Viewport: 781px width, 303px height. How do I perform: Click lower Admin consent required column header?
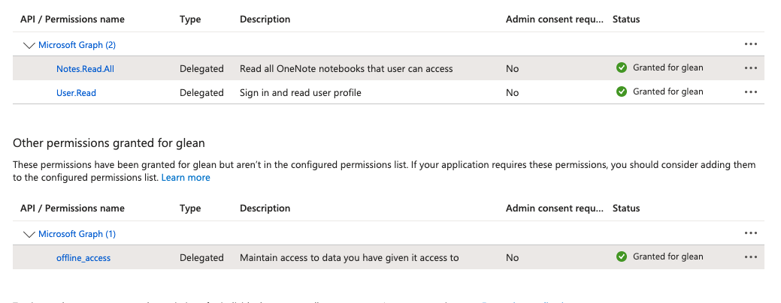click(x=554, y=208)
